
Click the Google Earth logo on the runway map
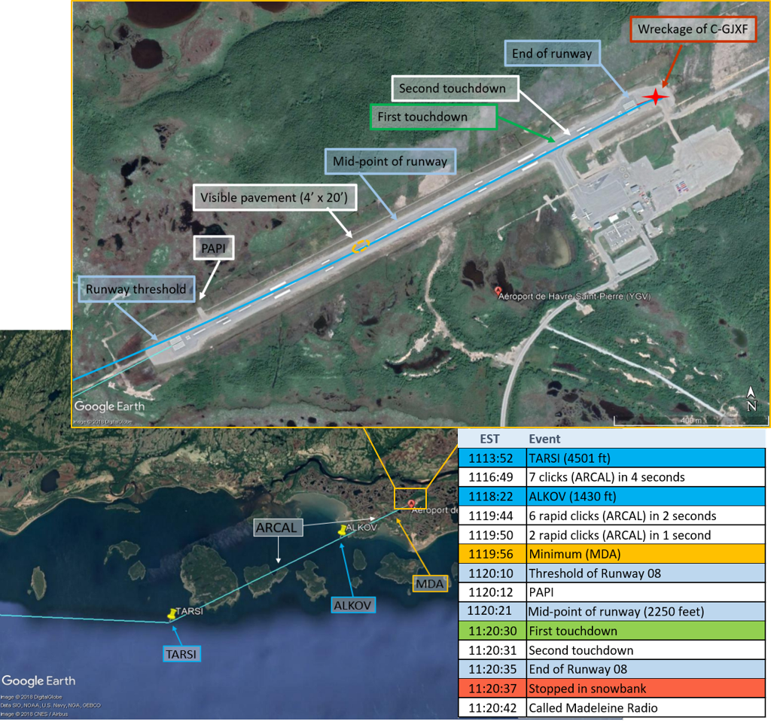click(109, 406)
